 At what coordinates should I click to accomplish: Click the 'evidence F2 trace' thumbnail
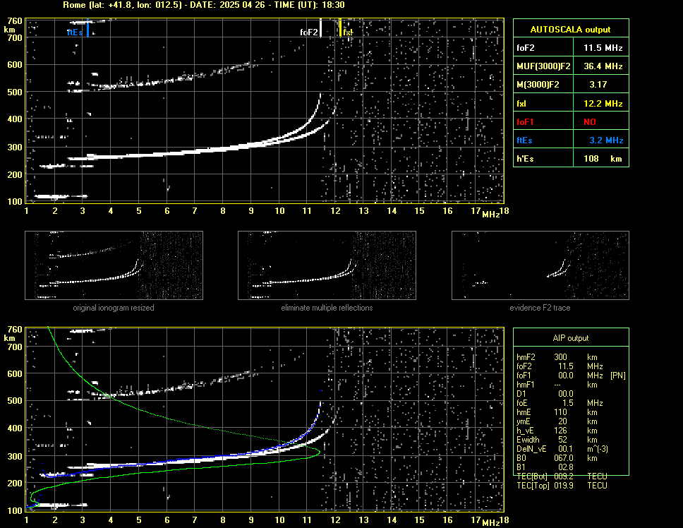coord(540,265)
